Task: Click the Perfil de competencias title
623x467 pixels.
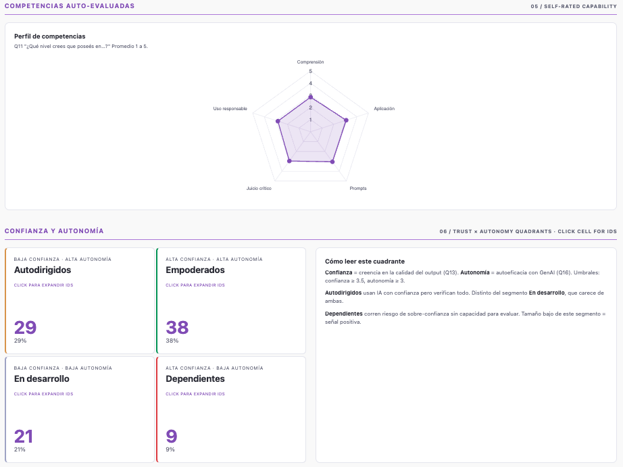Action: 50,36
